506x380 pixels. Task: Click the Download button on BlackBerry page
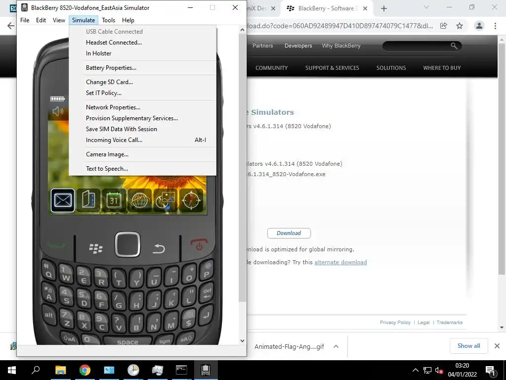click(x=289, y=233)
